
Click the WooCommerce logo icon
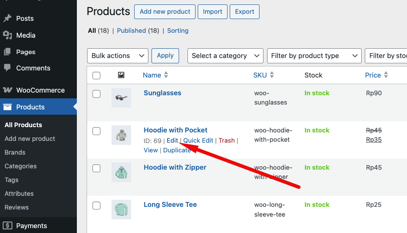point(8,90)
